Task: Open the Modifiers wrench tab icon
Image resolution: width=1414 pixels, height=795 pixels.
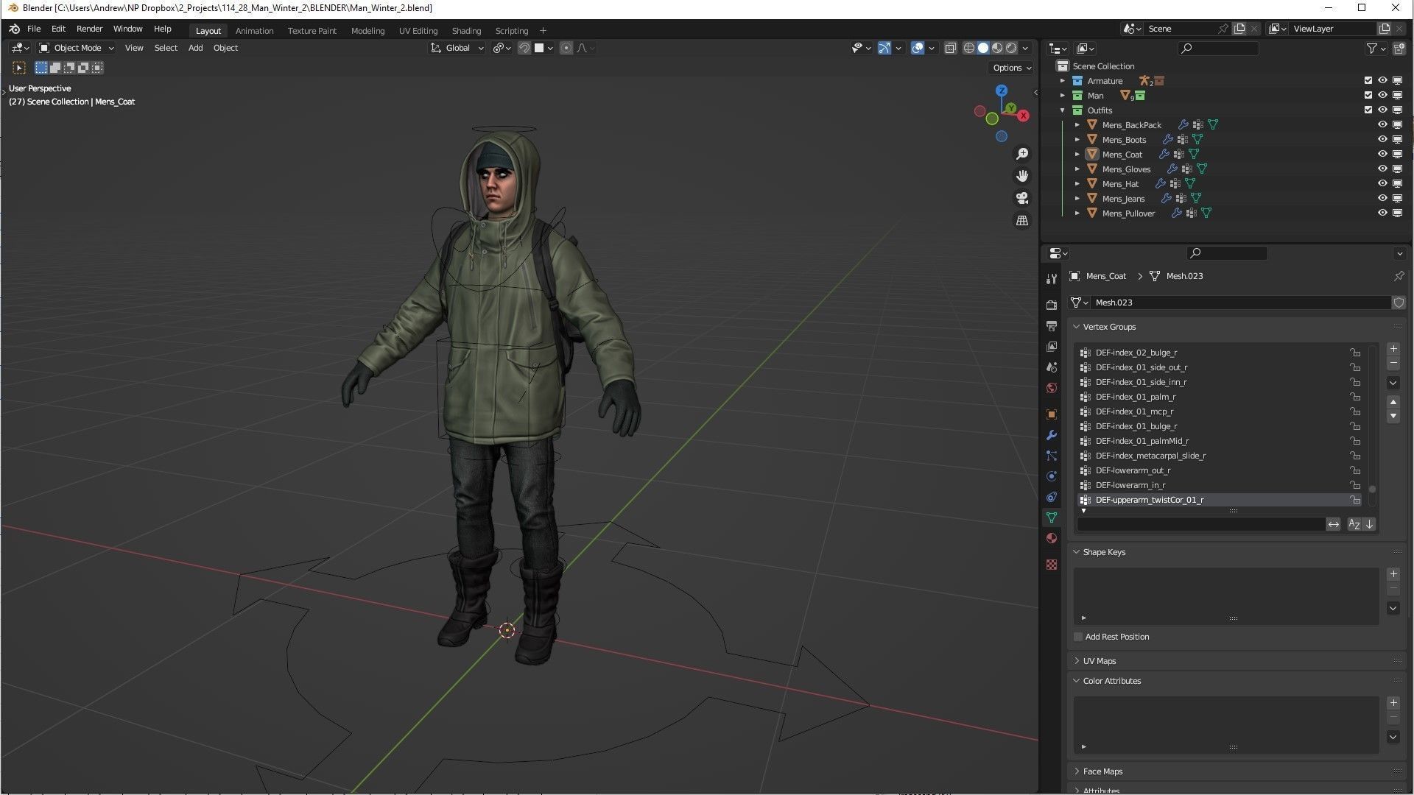Action: (x=1052, y=435)
